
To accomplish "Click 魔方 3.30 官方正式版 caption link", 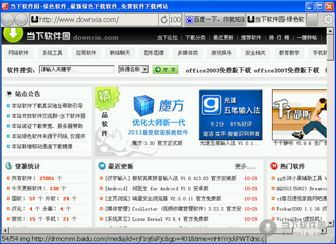I will (157, 143).
